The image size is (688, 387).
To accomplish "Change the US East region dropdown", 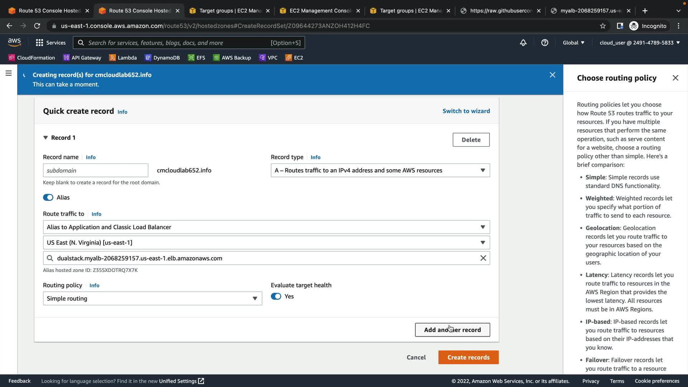I will click(266, 243).
